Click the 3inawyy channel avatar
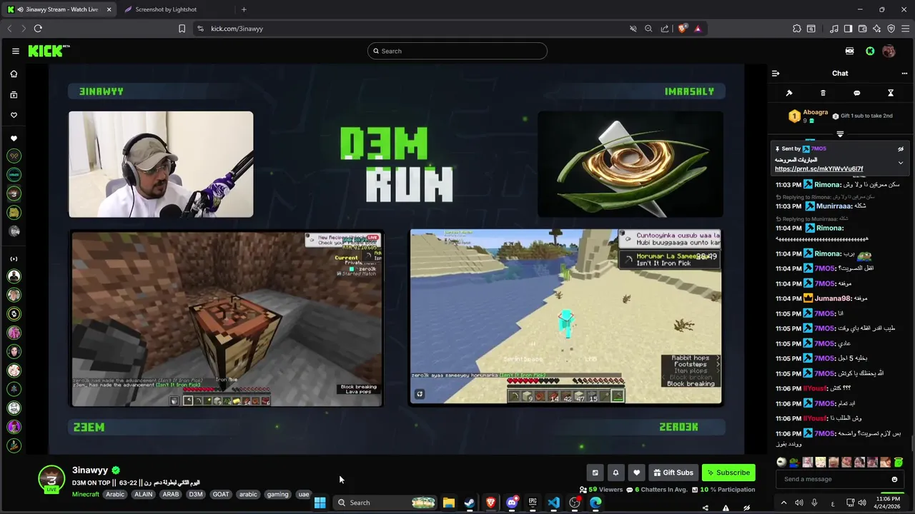915x514 pixels. coord(51,478)
